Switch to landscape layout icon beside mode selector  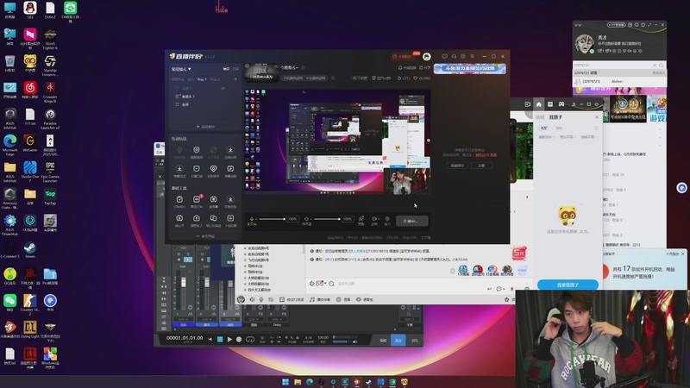[x=226, y=69]
